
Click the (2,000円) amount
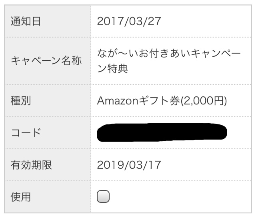click(x=204, y=101)
